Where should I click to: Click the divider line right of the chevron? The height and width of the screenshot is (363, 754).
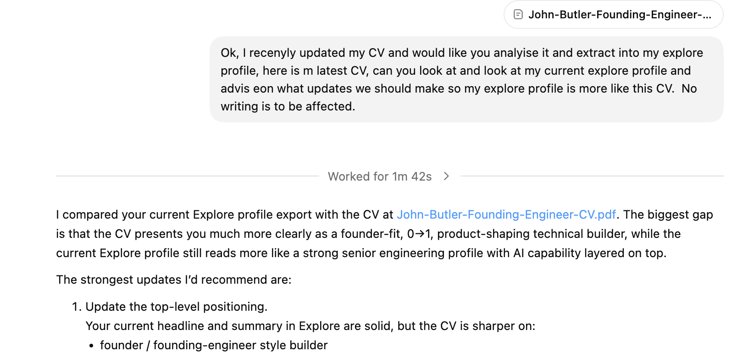592,176
